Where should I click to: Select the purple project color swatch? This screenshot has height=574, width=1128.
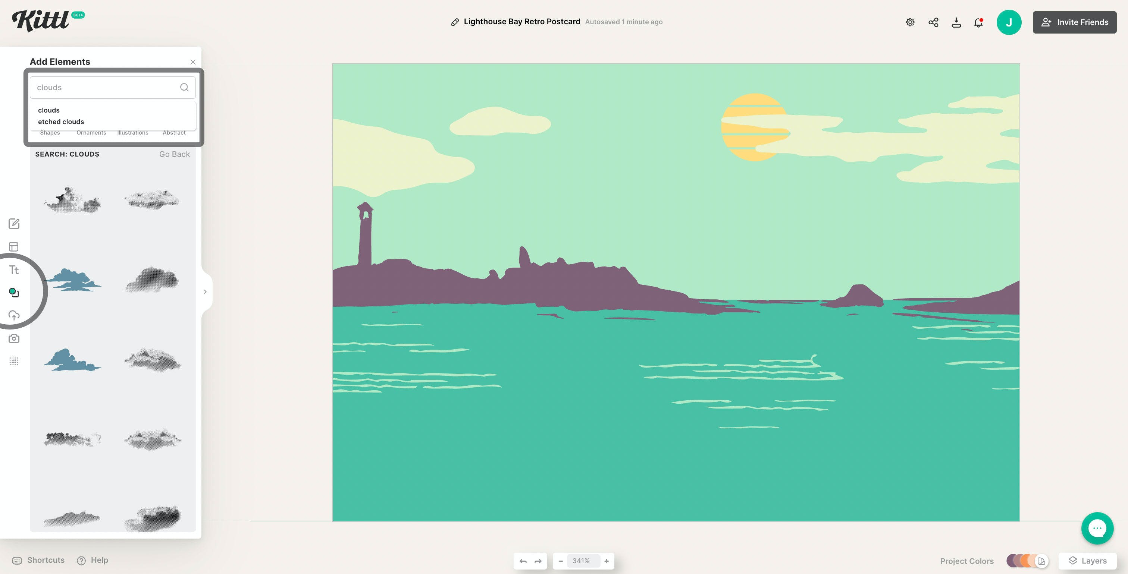click(1012, 561)
